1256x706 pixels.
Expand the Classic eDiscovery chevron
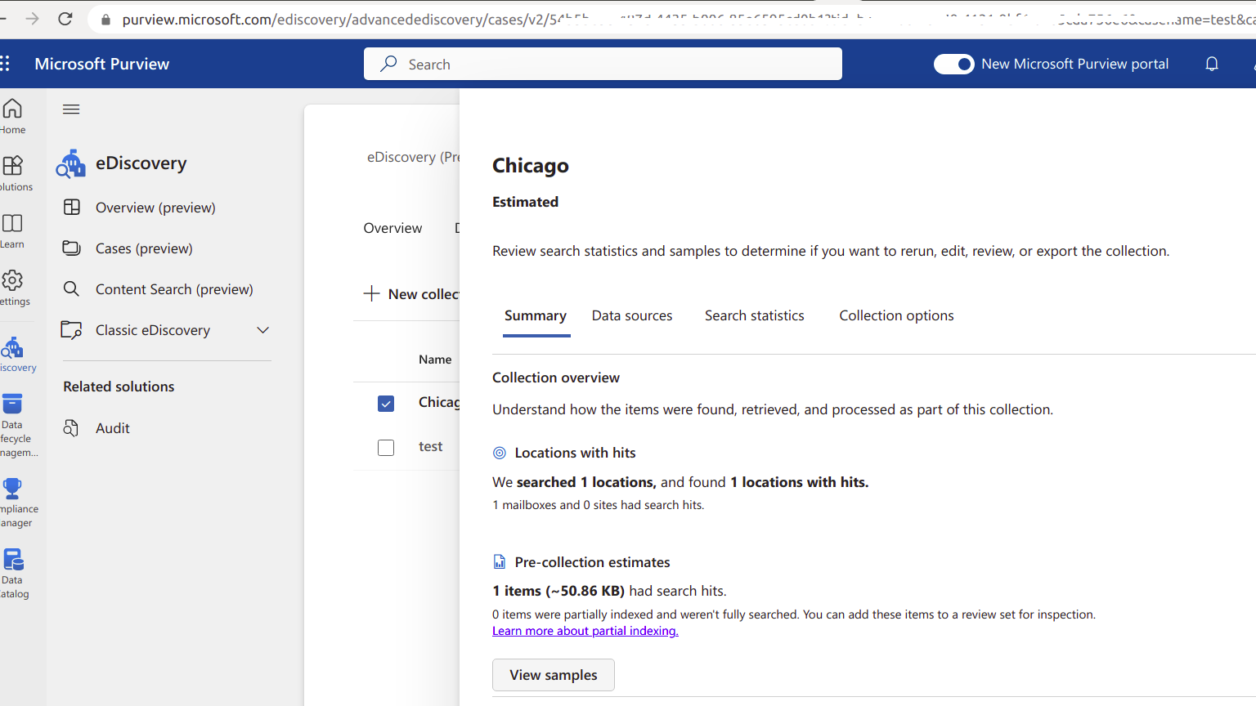(x=263, y=330)
